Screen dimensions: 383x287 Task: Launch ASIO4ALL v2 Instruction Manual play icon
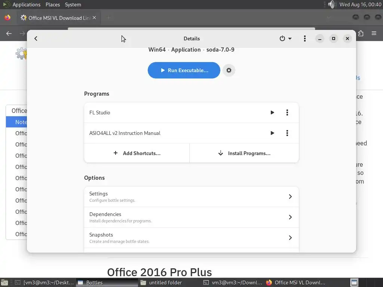pyautogui.click(x=272, y=133)
